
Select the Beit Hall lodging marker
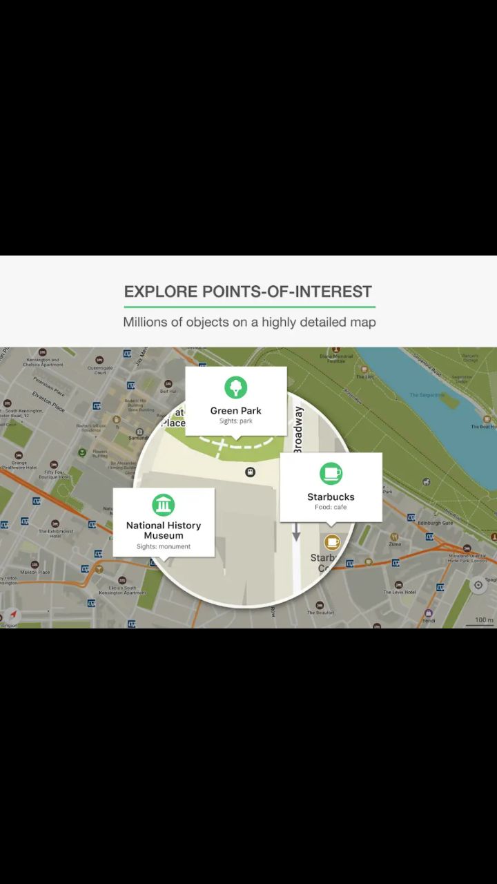point(168,383)
